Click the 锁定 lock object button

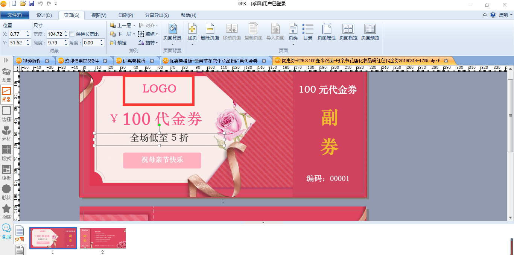point(118,42)
